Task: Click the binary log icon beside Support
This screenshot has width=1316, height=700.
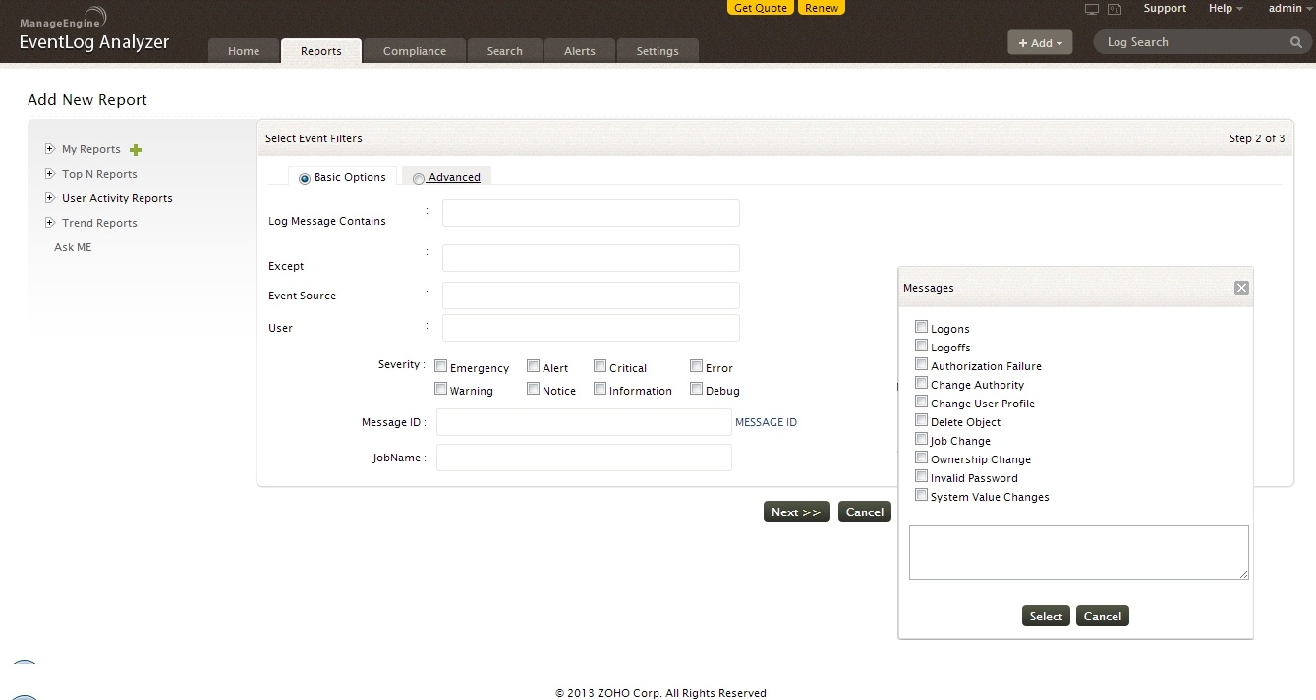Action: point(1115,9)
